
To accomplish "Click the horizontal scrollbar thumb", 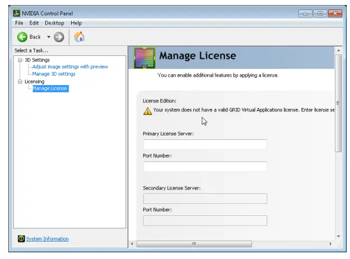I will pyautogui.click(x=194, y=244).
